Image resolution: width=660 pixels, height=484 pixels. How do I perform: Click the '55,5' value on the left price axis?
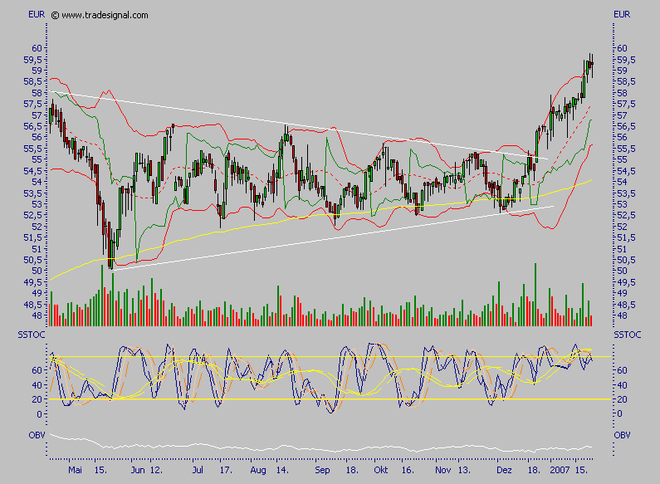coord(33,148)
